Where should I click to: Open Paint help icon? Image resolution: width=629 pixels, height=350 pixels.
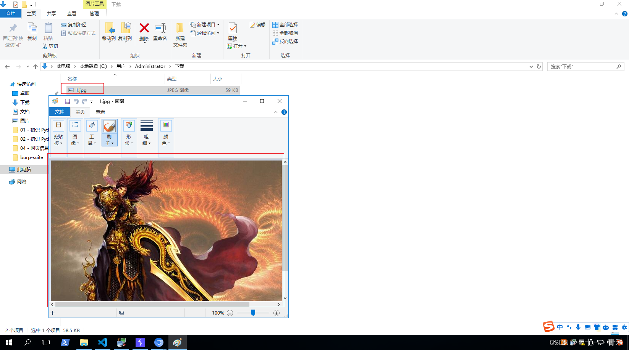click(x=284, y=112)
